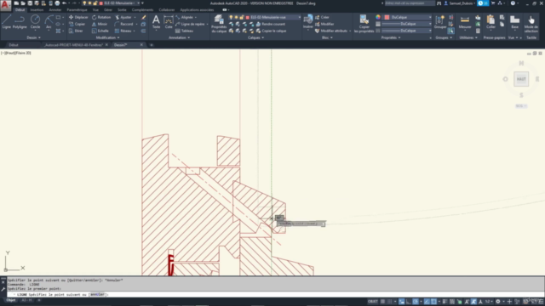
Task: Click the Ajuster (trim) tool
Action: click(123, 17)
